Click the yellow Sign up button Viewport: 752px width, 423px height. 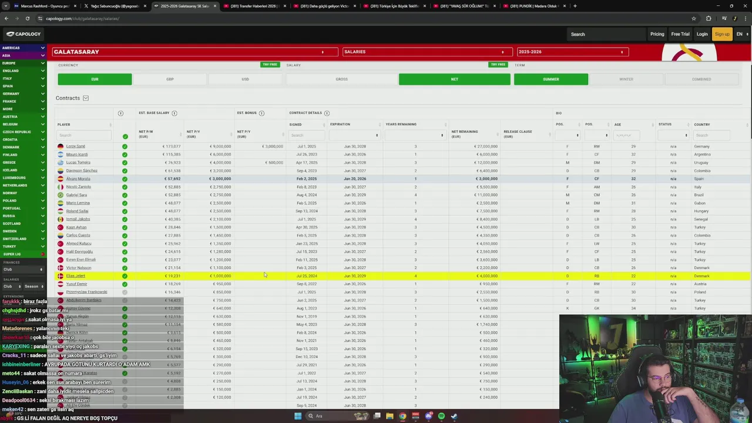722,34
